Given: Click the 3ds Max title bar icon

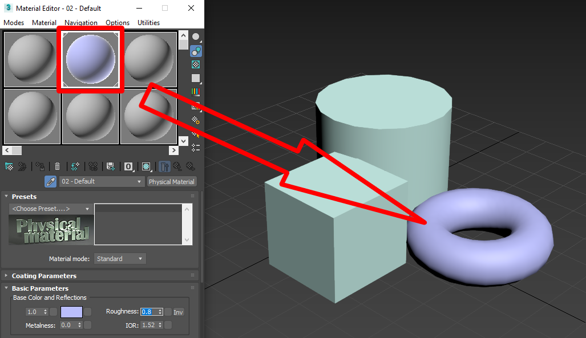Looking at the screenshot, I should coord(8,8).
